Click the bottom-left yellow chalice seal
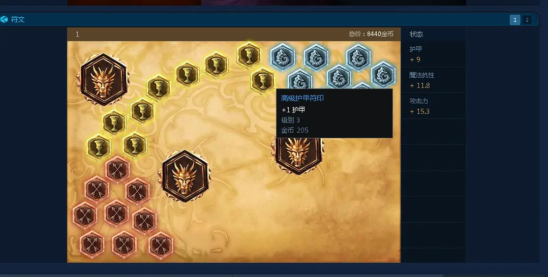Viewport: 548px width, 277px height. click(x=99, y=147)
